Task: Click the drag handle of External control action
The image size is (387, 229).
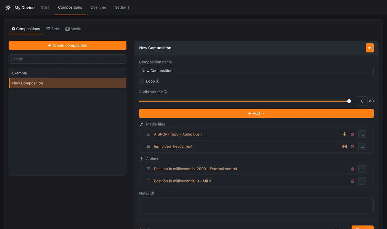Action: click(x=148, y=169)
